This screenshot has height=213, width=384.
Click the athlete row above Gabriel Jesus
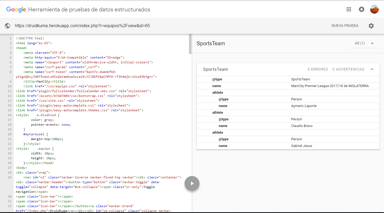tap(288, 133)
